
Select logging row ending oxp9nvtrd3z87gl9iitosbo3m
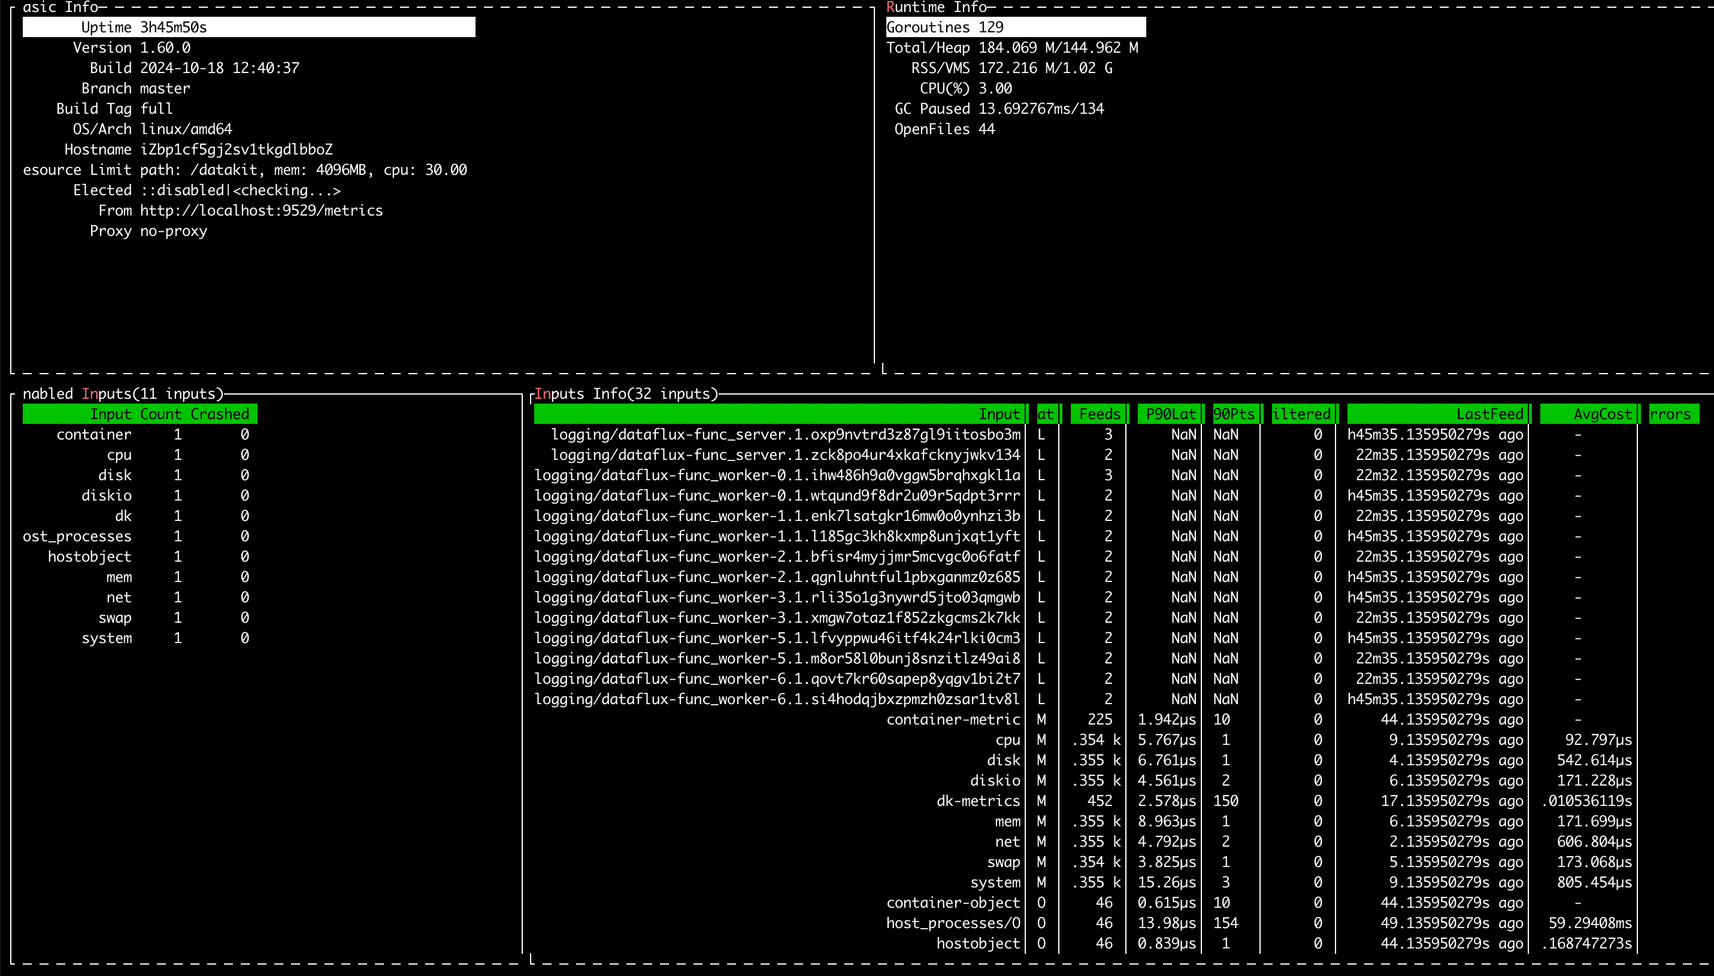785,434
